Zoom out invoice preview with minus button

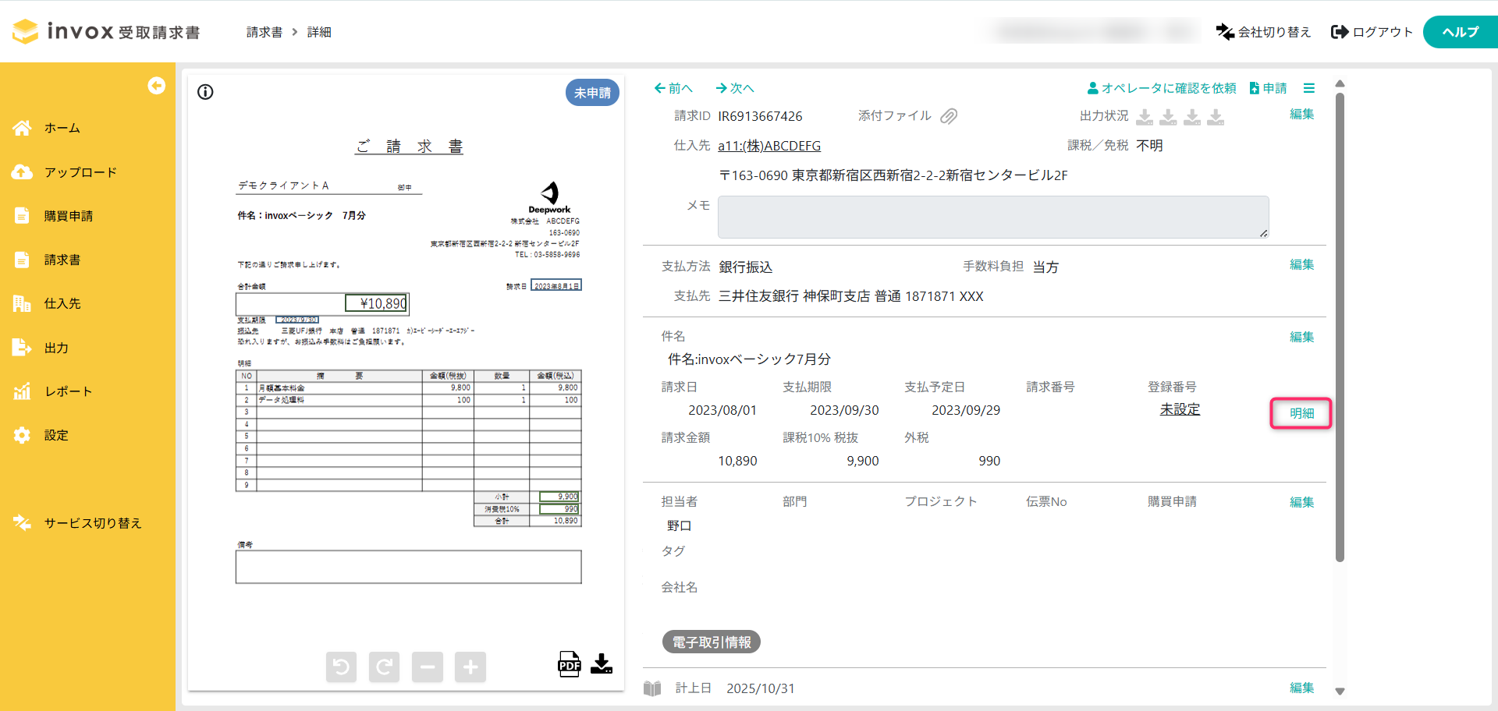(x=427, y=667)
